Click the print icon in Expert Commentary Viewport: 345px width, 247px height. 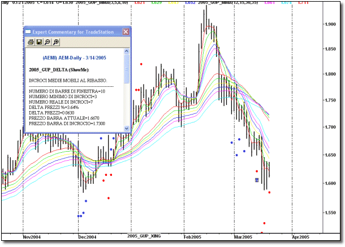pyautogui.click(x=31, y=42)
